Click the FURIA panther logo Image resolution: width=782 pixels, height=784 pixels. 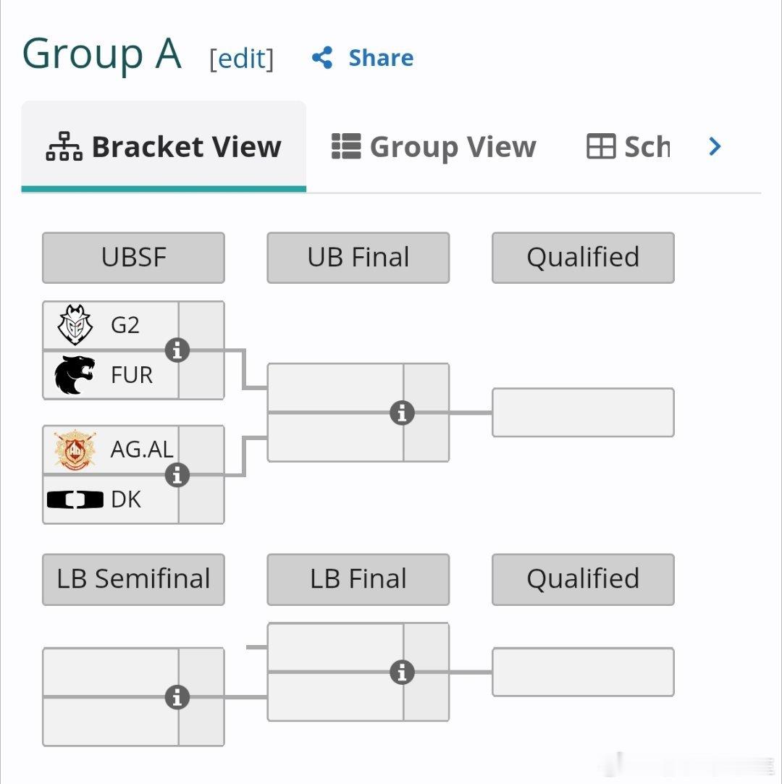point(75,375)
